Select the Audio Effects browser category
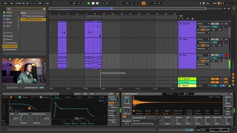Screen dimensions: 237x133 click(10, 46)
